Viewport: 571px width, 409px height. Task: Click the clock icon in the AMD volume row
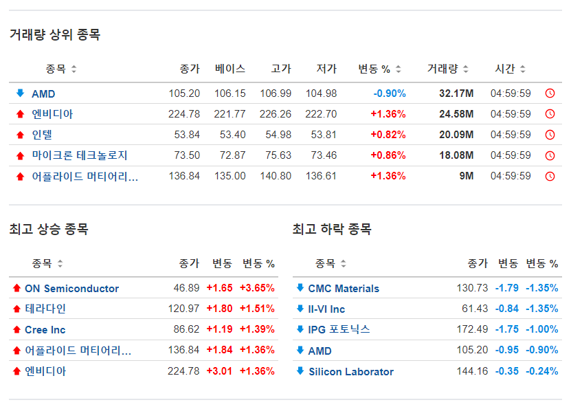pyautogui.click(x=550, y=93)
